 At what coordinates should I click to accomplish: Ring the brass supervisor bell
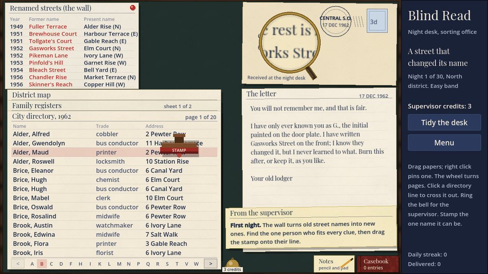click(x=232, y=263)
